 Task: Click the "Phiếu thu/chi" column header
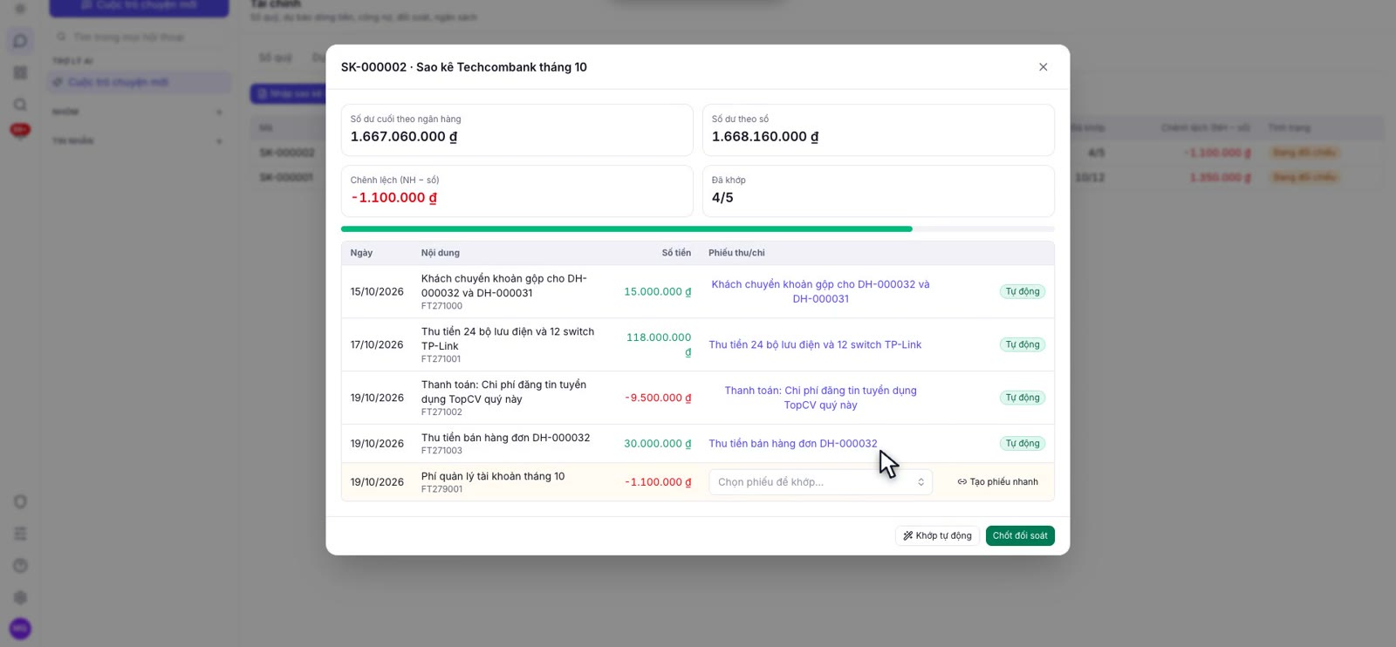click(736, 253)
